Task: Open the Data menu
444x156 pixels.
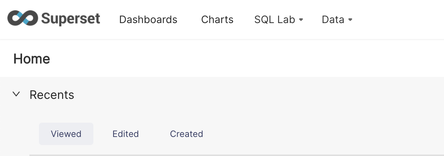Action: point(333,19)
